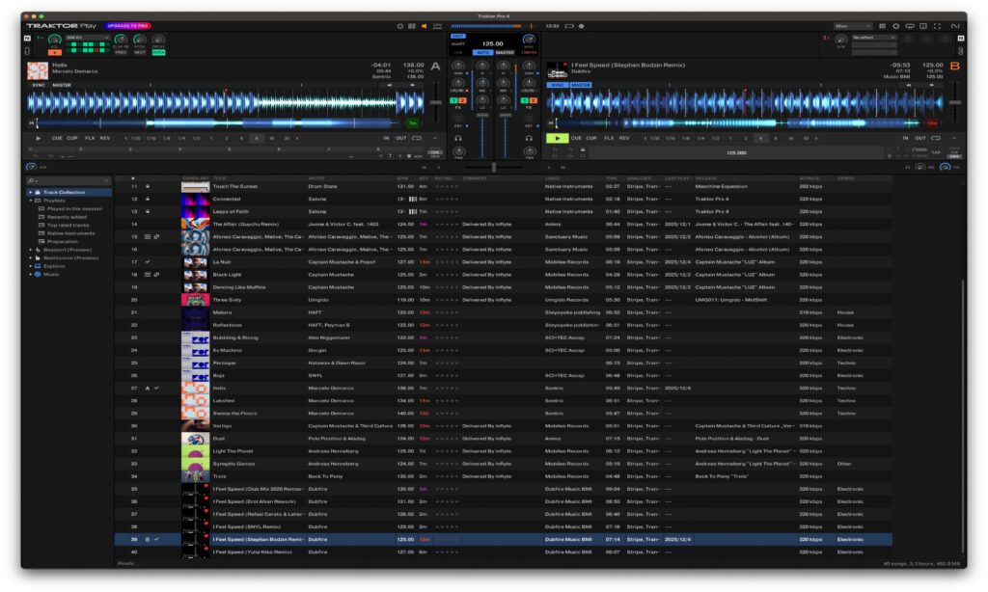
Task: Click the loop recorder icon near the clock
Action: (569, 27)
